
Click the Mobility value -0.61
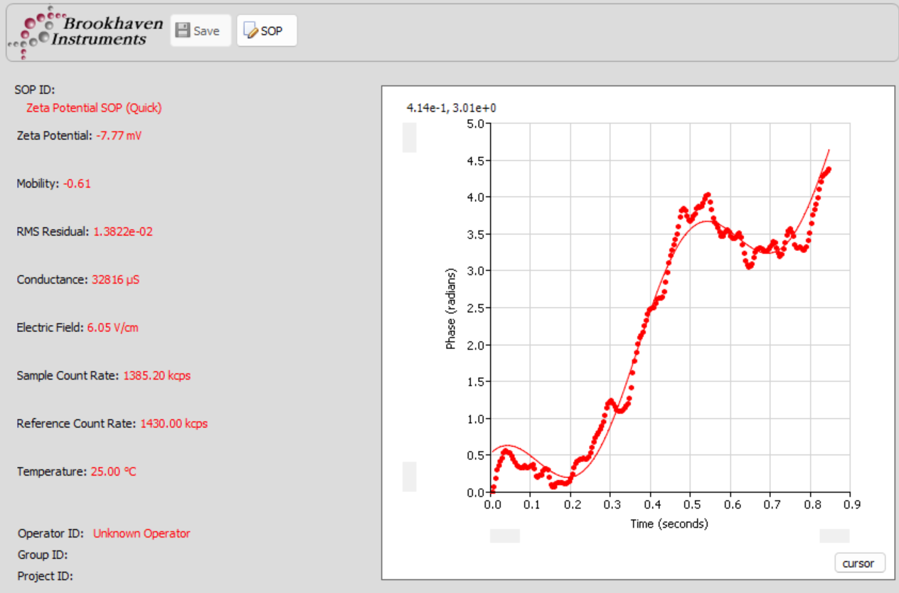point(77,183)
